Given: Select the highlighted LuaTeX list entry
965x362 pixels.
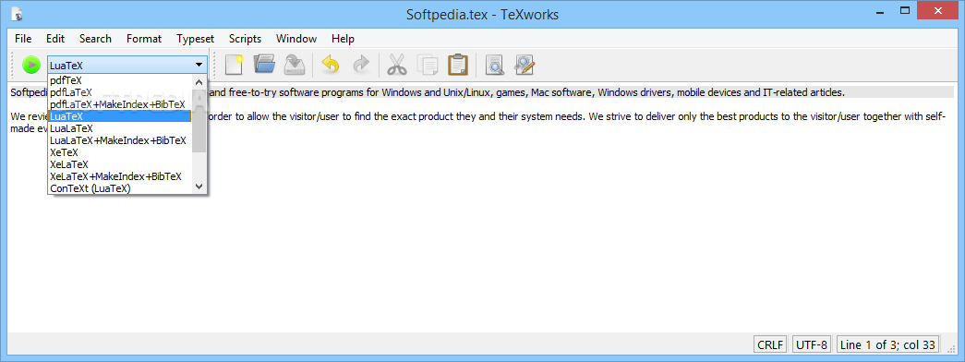Looking at the screenshot, I should [120, 116].
